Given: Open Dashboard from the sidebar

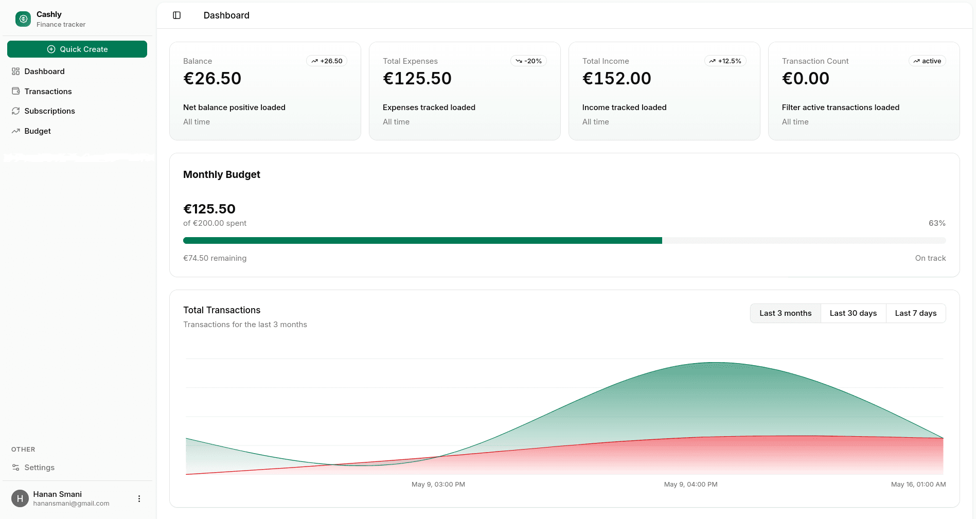Looking at the screenshot, I should [77, 71].
